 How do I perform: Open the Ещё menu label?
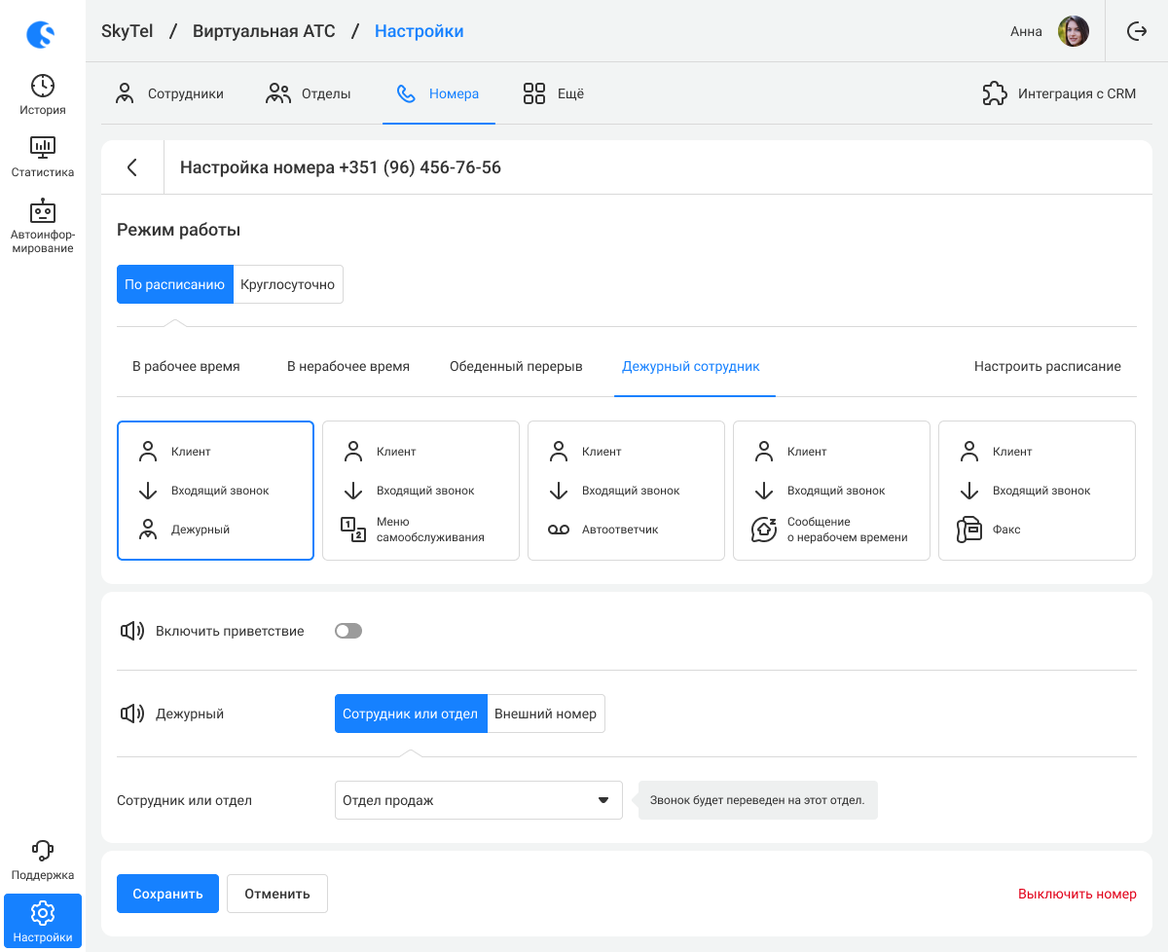[x=569, y=93]
